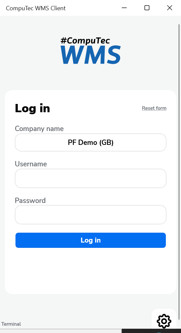The height and width of the screenshot is (333, 181).
Task: Click the Password label text
Action: [x=30, y=200]
